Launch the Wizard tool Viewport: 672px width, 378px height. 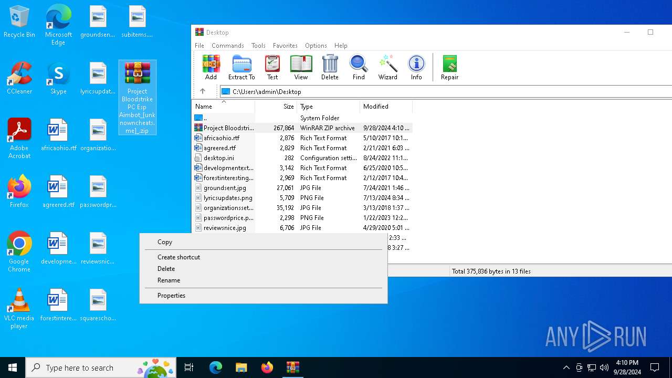click(x=388, y=67)
